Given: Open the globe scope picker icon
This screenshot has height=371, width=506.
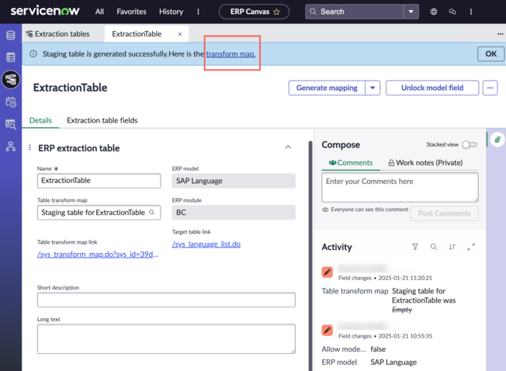Looking at the screenshot, I should [434, 12].
